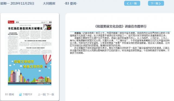
Task: Click the red 大同晚报 masthead logo
Action: [x=11, y=22]
